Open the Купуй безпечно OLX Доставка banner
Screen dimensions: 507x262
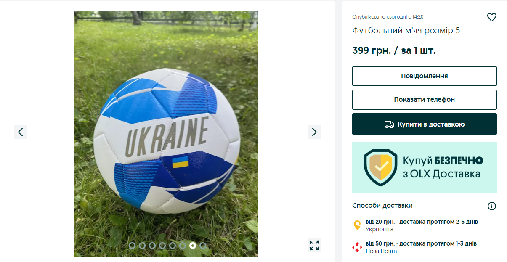click(425, 167)
